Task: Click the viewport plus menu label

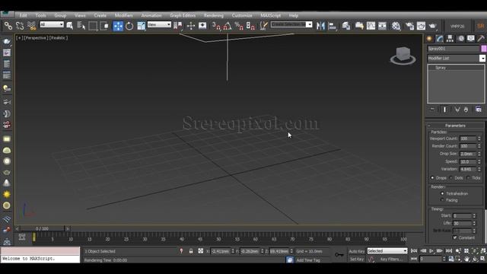Action: coord(19,38)
